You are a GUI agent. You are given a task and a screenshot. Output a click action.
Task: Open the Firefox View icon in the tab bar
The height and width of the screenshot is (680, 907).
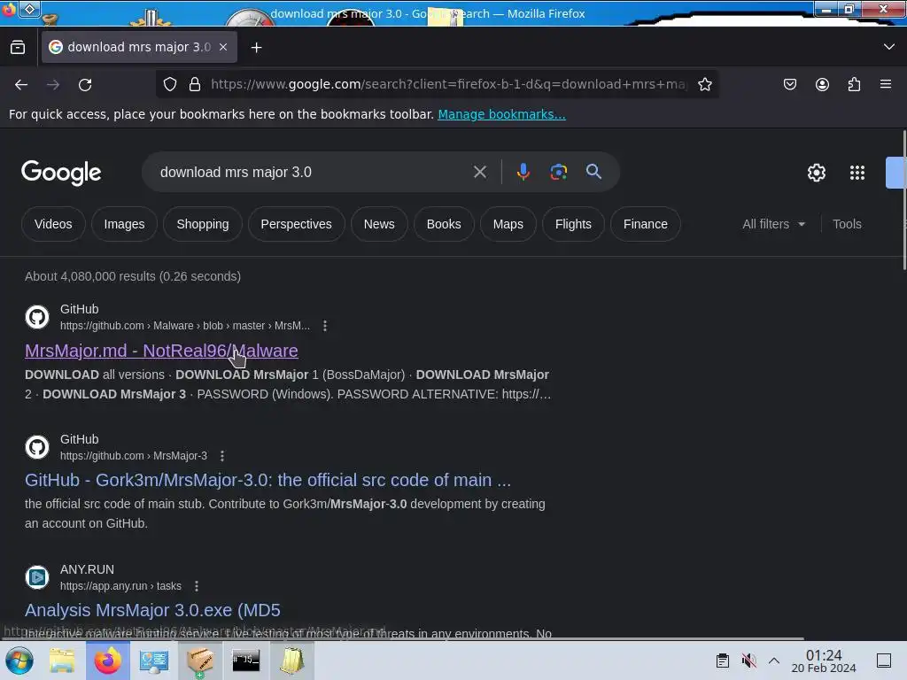point(18,47)
